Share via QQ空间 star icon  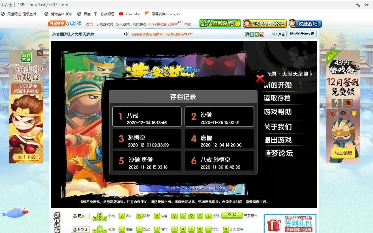[252, 34]
